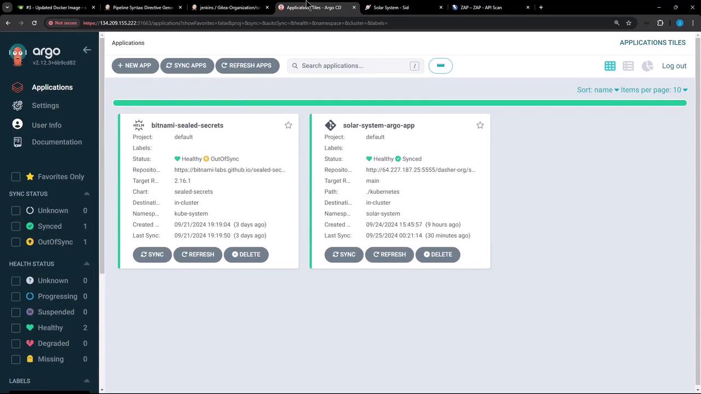Open Applications via the layers icon

pos(18,88)
